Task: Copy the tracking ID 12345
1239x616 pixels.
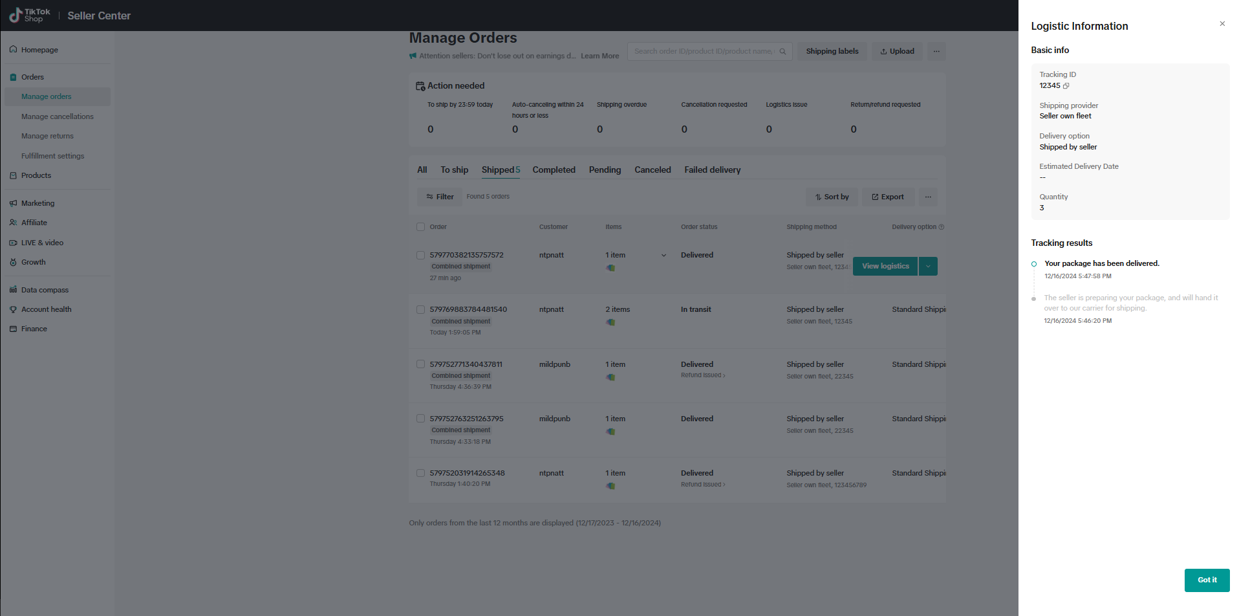Action: (x=1066, y=86)
